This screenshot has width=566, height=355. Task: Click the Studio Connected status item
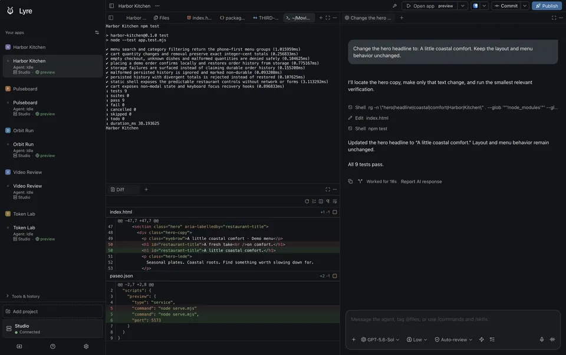pyautogui.click(x=52, y=328)
